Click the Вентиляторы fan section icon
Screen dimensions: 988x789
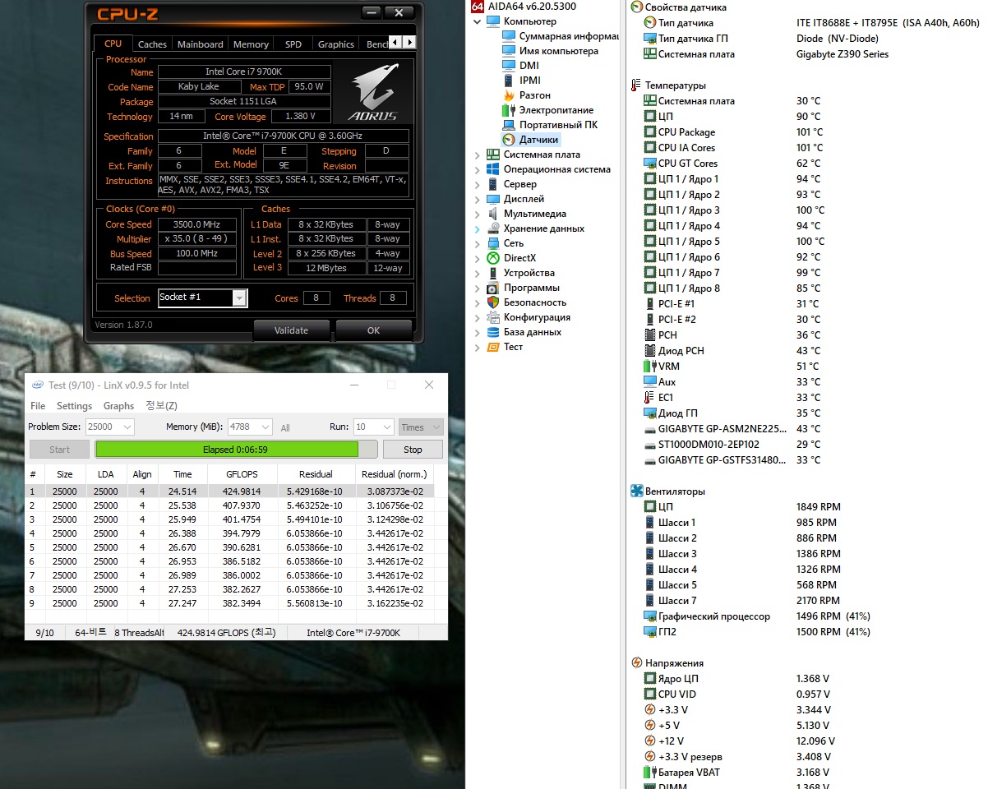pos(636,491)
